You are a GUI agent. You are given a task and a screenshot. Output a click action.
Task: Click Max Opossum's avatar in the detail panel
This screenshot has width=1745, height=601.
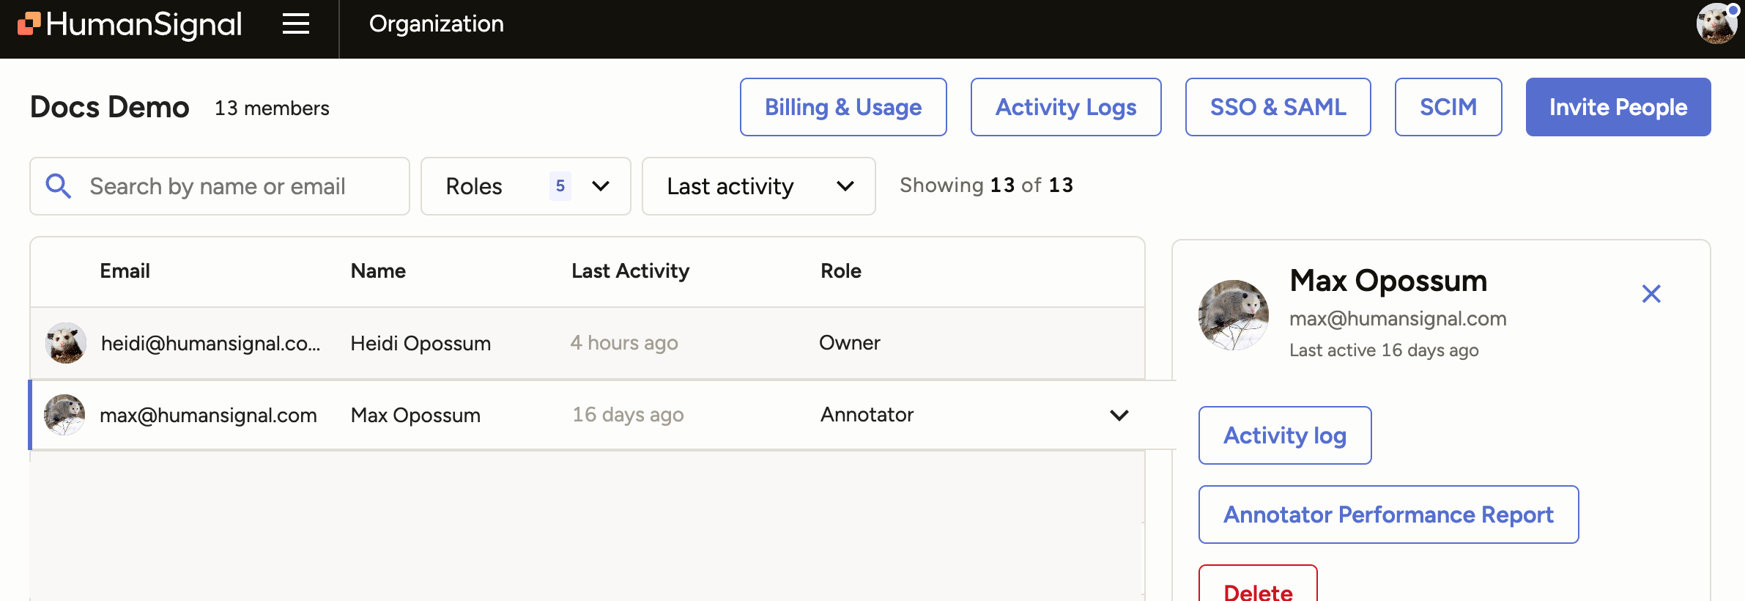[x=1234, y=315]
